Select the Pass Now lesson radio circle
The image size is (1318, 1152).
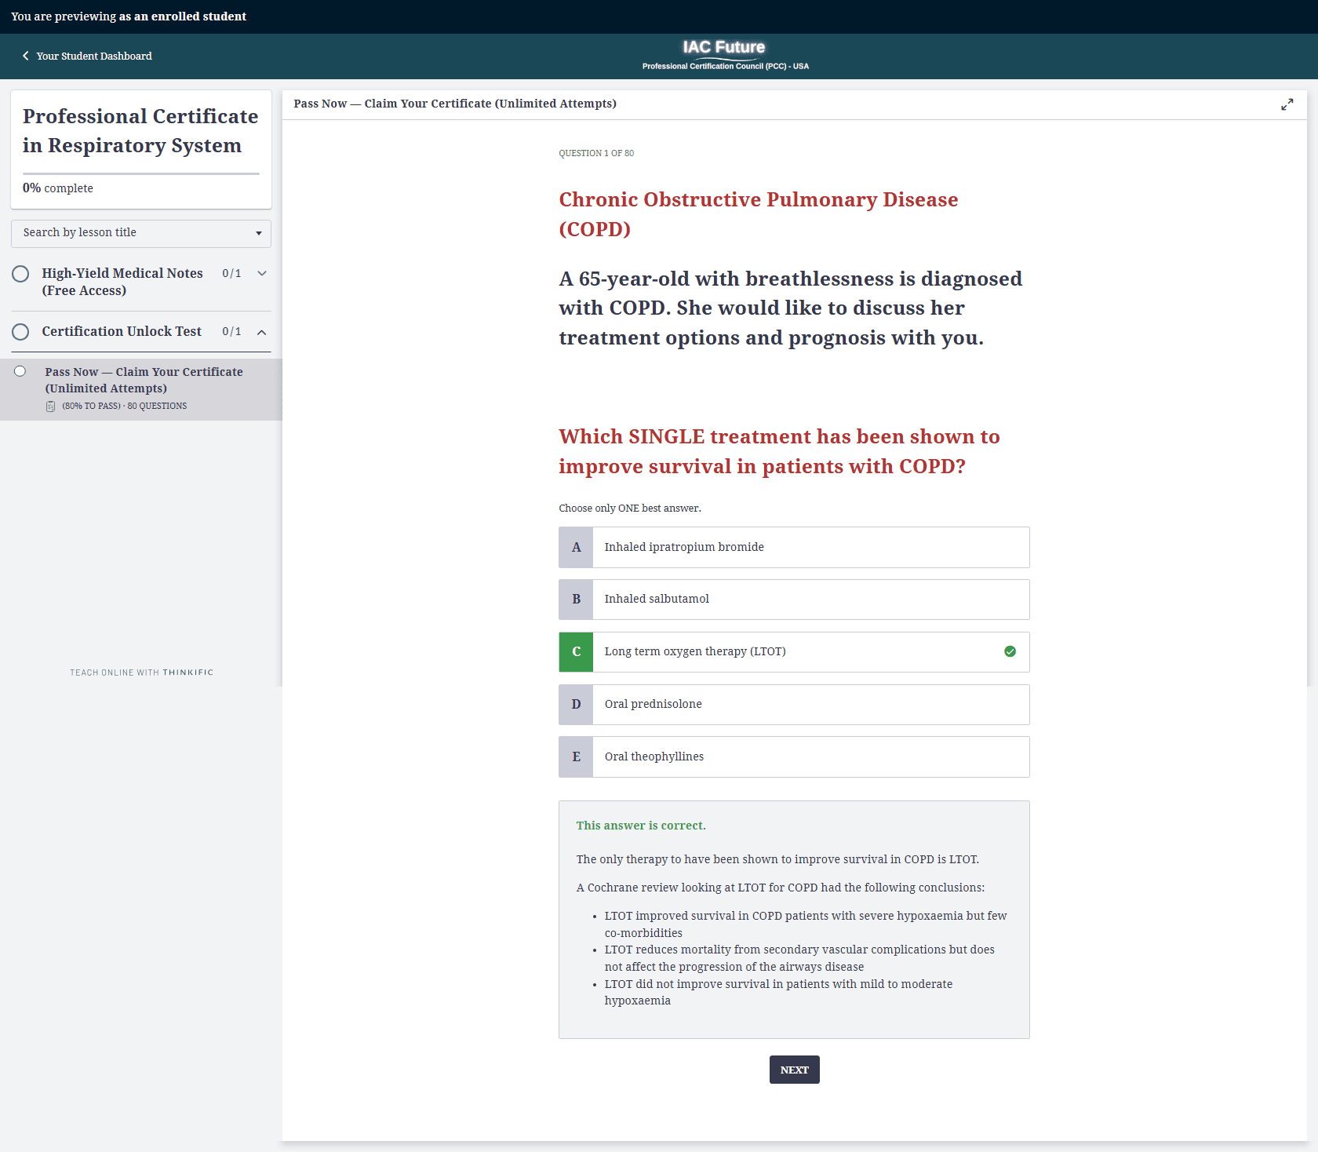[x=20, y=372]
